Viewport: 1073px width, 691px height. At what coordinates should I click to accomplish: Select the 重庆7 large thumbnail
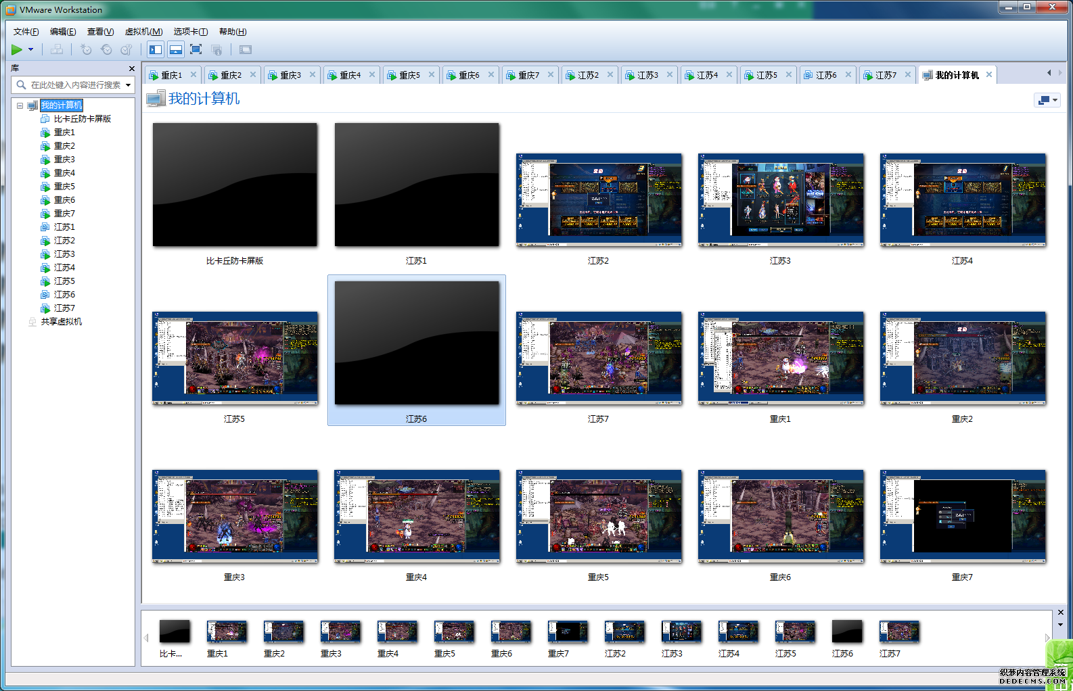tap(963, 517)
